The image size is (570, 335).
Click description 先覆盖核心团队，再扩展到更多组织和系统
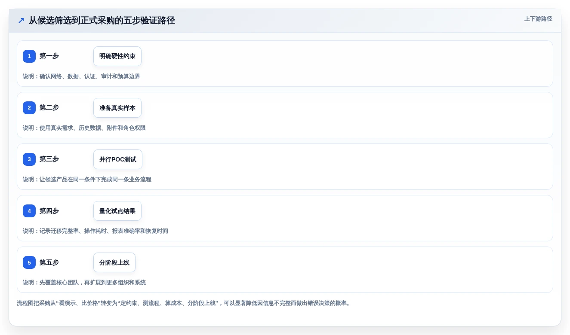tap(92, 283)
